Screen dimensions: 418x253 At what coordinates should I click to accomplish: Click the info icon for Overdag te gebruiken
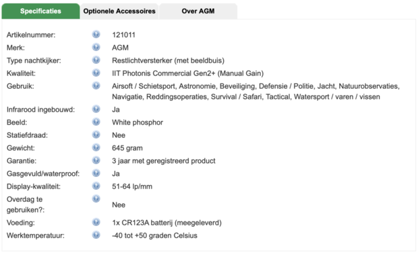point(96,198)
